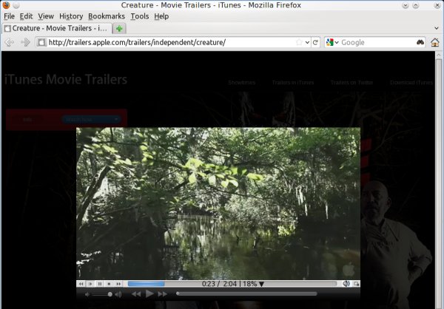Click the large QuickTime play button
Viewport: 444px width, 309px height.
tap(149, 294)
